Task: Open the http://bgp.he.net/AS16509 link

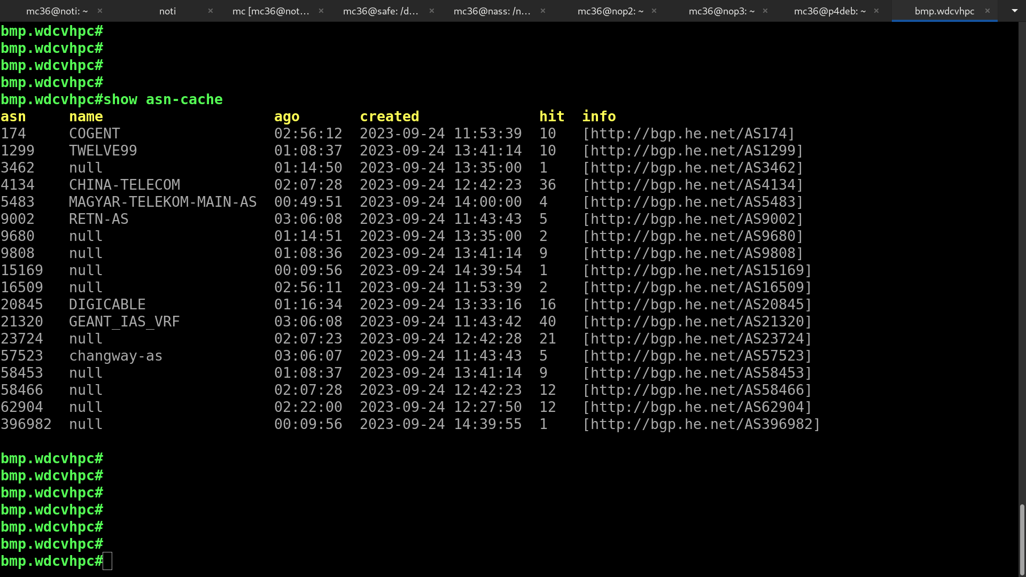Action: click(x=697, y=287)
